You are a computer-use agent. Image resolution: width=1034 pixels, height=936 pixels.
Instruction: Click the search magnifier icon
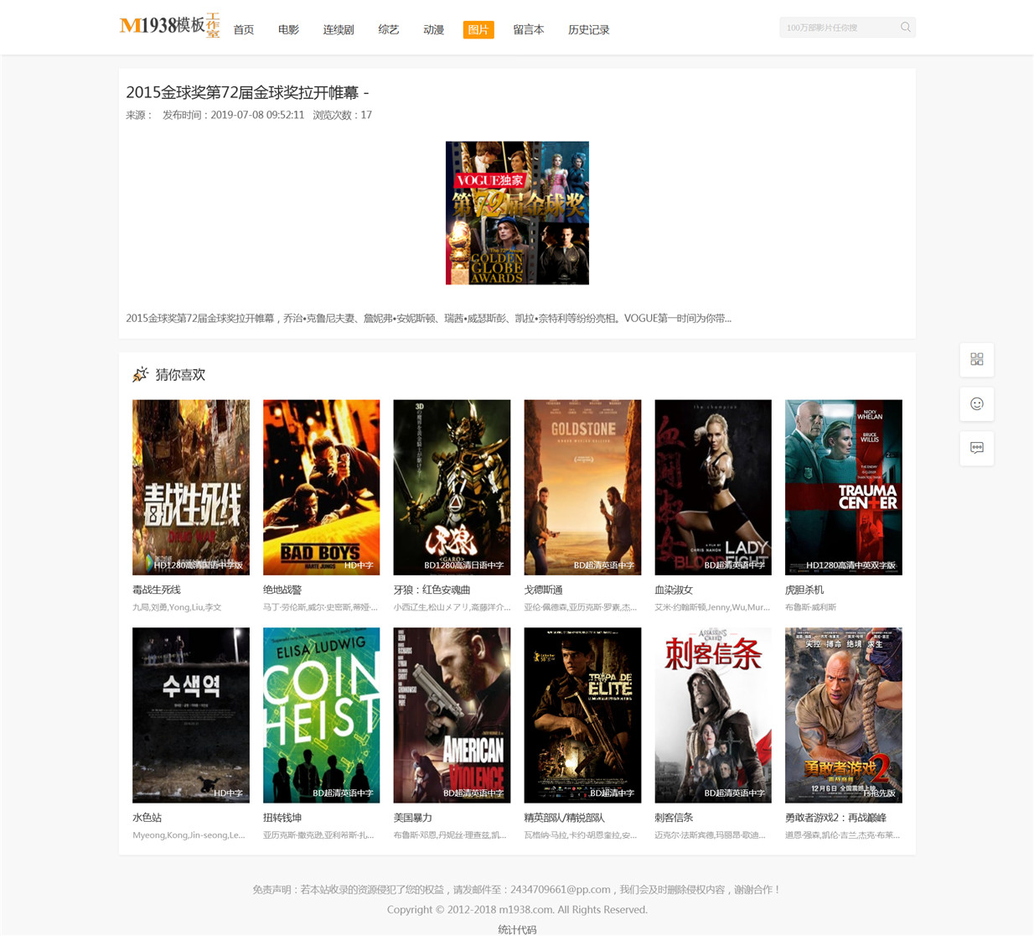click(905, 28)
